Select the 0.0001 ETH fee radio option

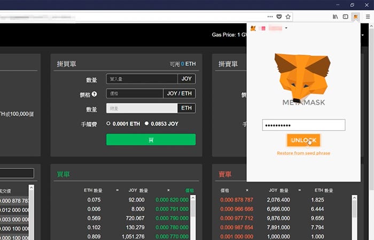coord(108,123)
